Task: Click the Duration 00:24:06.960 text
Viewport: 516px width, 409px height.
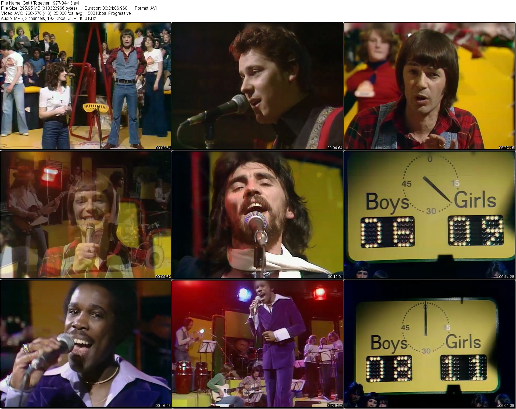Action: click(106, 8)
